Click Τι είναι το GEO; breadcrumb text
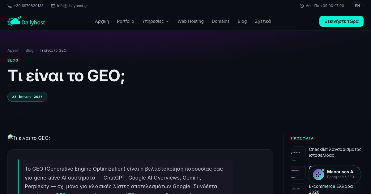 pos(54,50)
